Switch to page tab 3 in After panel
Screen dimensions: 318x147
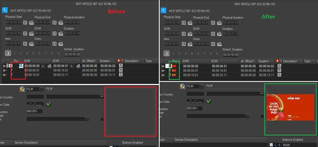click(179, 54)
